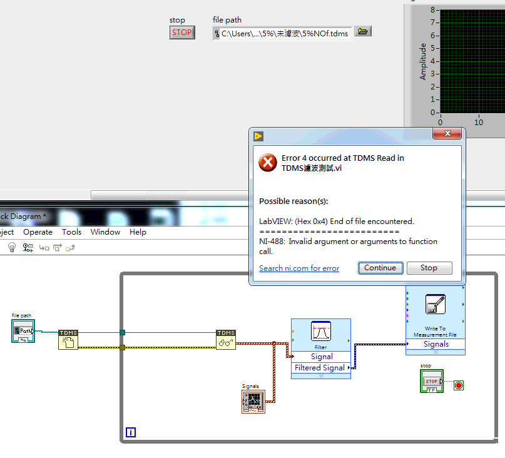Toggle Highlight Execution lightbulb in block diagram toolbar
Screen dimensions: 505x458
[x=12, y=247]
